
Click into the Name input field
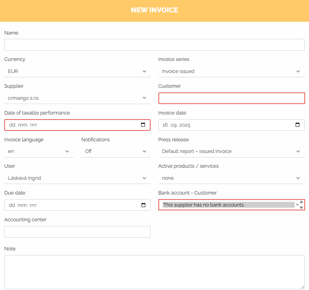(154, 45)
